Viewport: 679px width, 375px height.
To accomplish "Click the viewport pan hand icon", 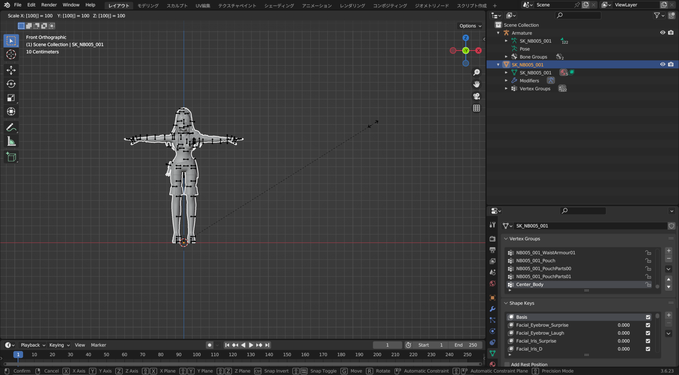I will point(477,84).
